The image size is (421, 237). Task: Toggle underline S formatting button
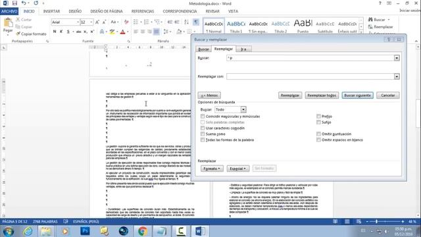click(x=68, y=32)
